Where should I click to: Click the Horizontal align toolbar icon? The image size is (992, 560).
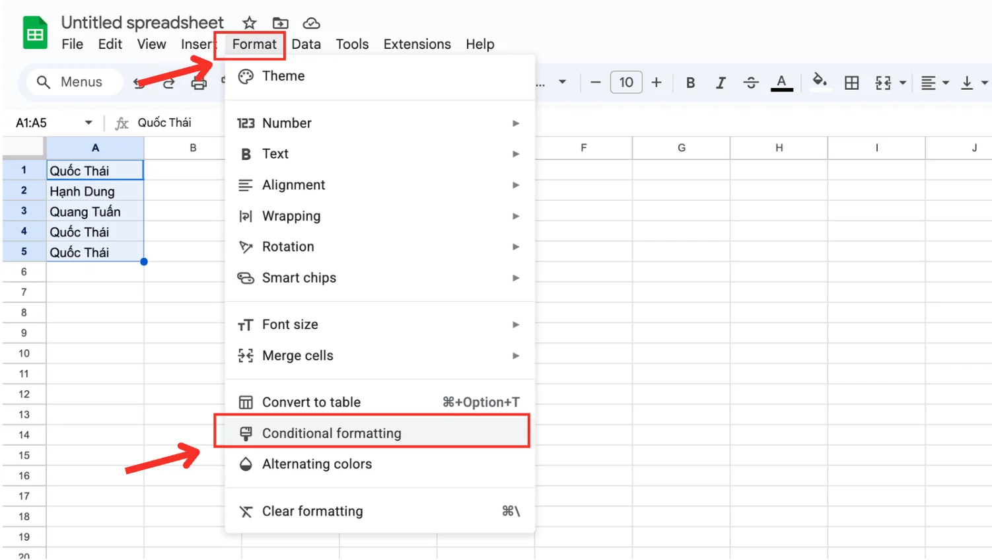[x=928, y=83]
